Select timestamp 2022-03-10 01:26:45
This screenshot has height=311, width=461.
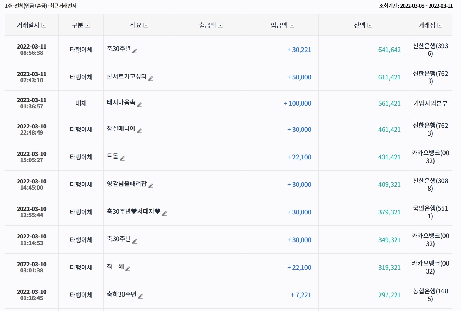(32, 295)
